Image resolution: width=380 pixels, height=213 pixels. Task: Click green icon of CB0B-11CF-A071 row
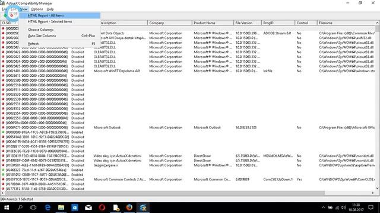3,175
